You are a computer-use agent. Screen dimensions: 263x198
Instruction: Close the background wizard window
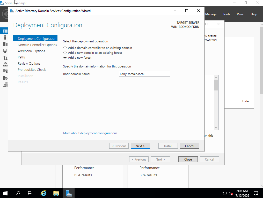(x=218, y=24)
